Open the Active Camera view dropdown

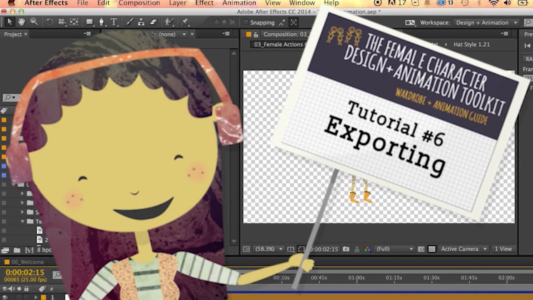coord(464,249)
